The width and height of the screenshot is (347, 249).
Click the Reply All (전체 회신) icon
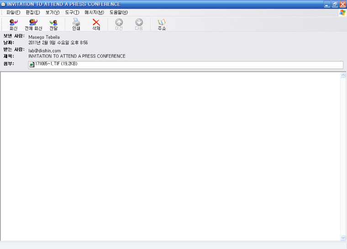click(x=33, y=24)
